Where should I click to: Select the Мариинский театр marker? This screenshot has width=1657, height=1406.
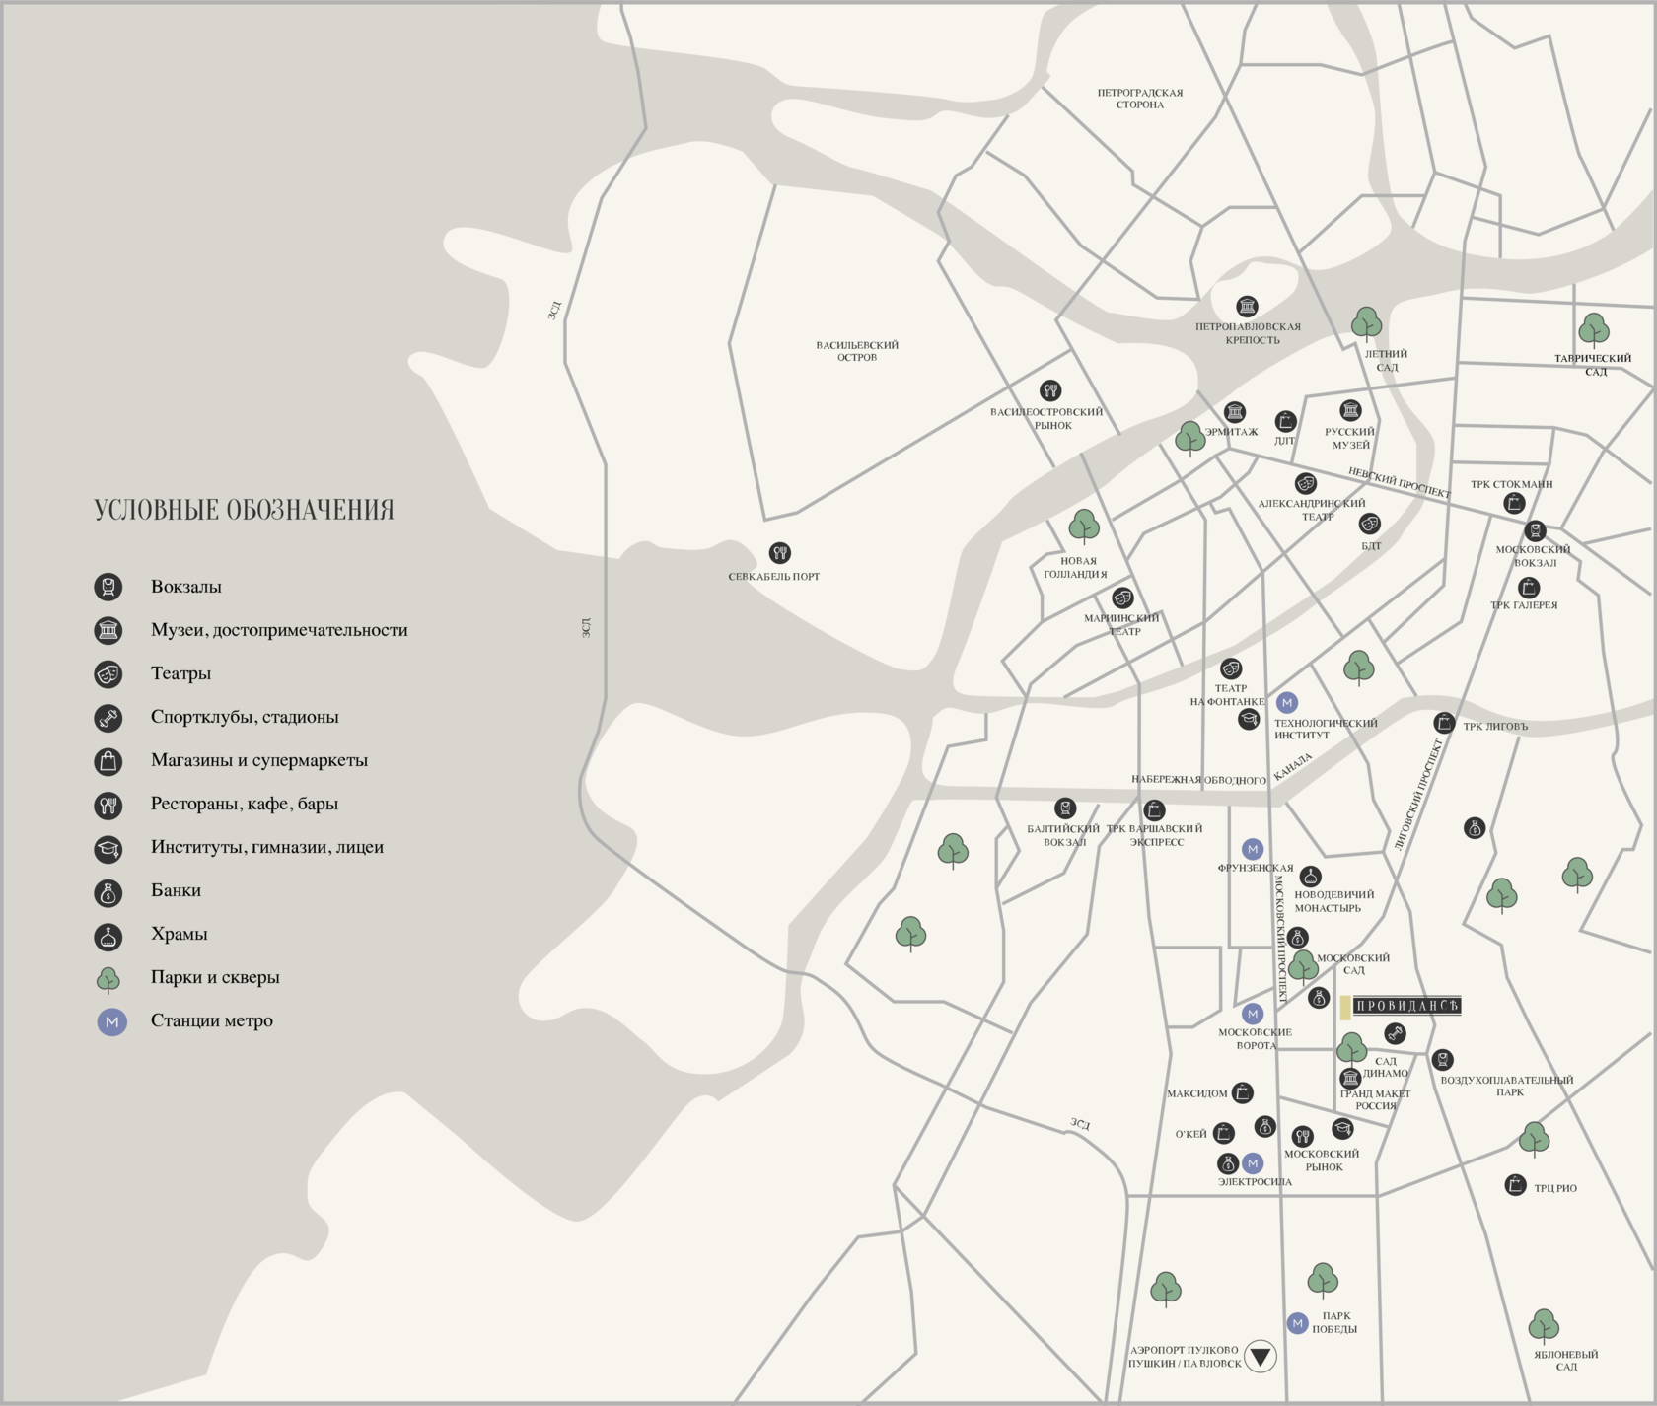point(1122,598)
